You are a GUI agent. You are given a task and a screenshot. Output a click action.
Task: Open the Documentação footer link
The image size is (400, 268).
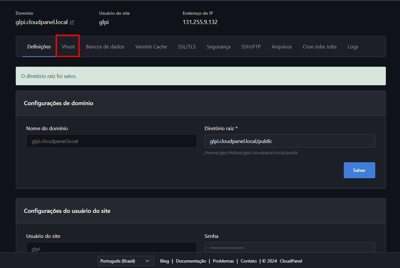click(191, 261)
